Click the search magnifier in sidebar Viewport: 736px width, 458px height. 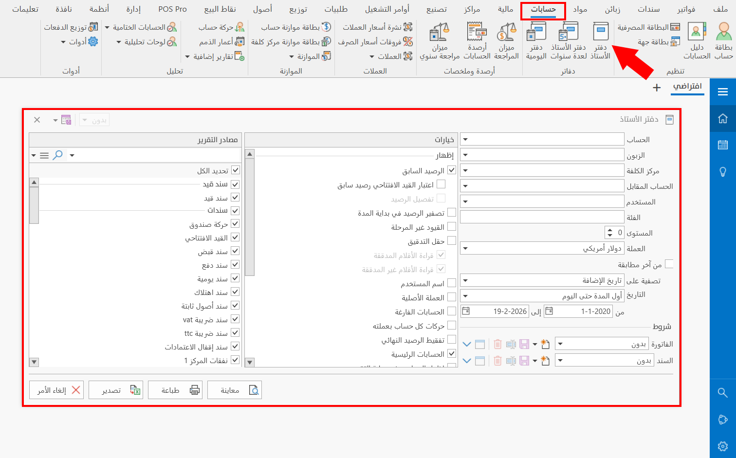[723, 392]
